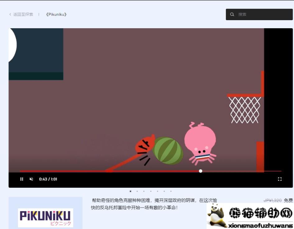Pause the Pikuniku trailer video
Viewport: 294px width, 229px height.
click(x=22, y=179)
